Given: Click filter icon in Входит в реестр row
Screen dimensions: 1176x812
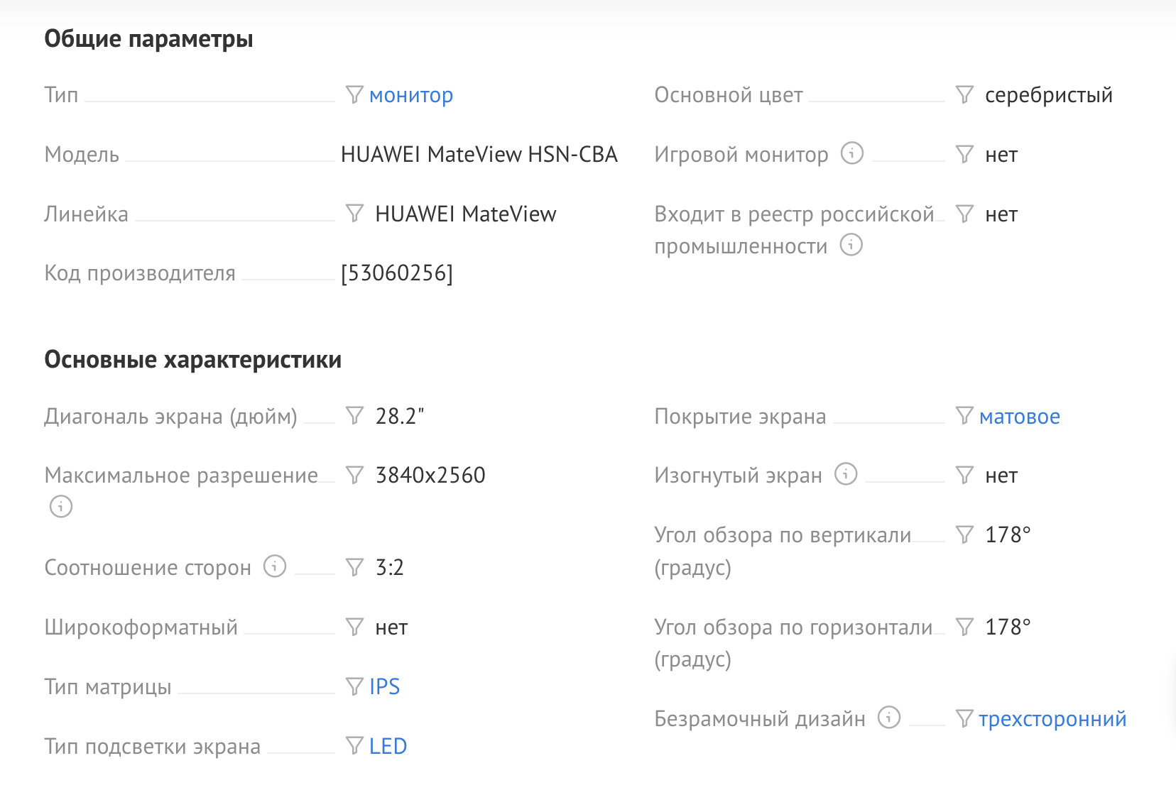Looking at the screenshot, I should [964, 214].
